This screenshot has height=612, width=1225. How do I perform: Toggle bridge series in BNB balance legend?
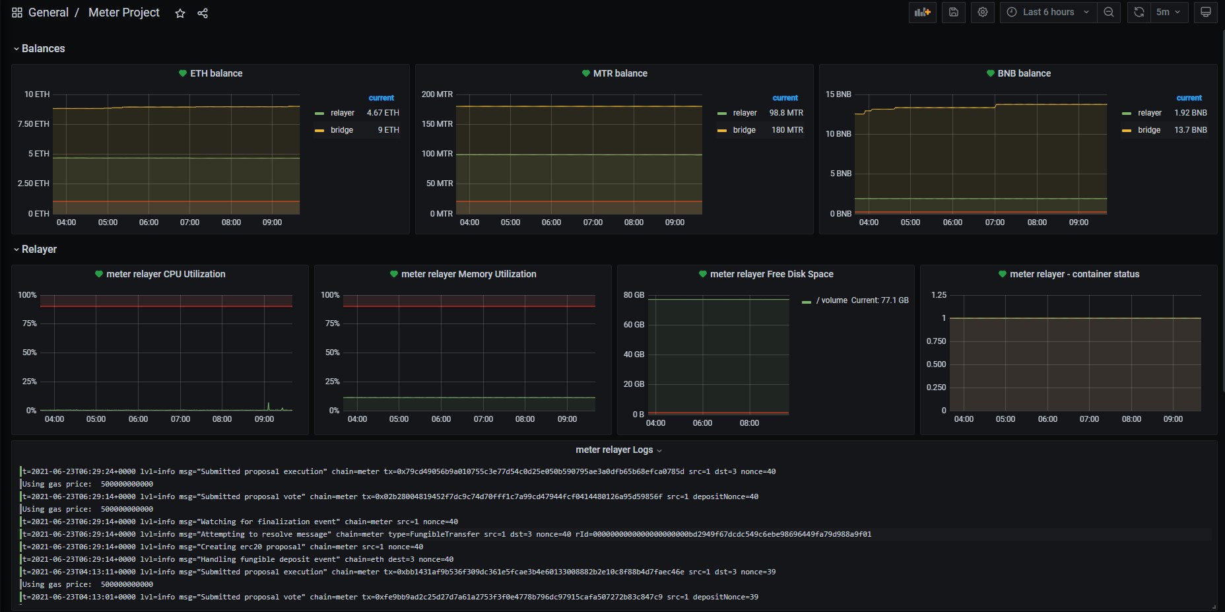1149,130
